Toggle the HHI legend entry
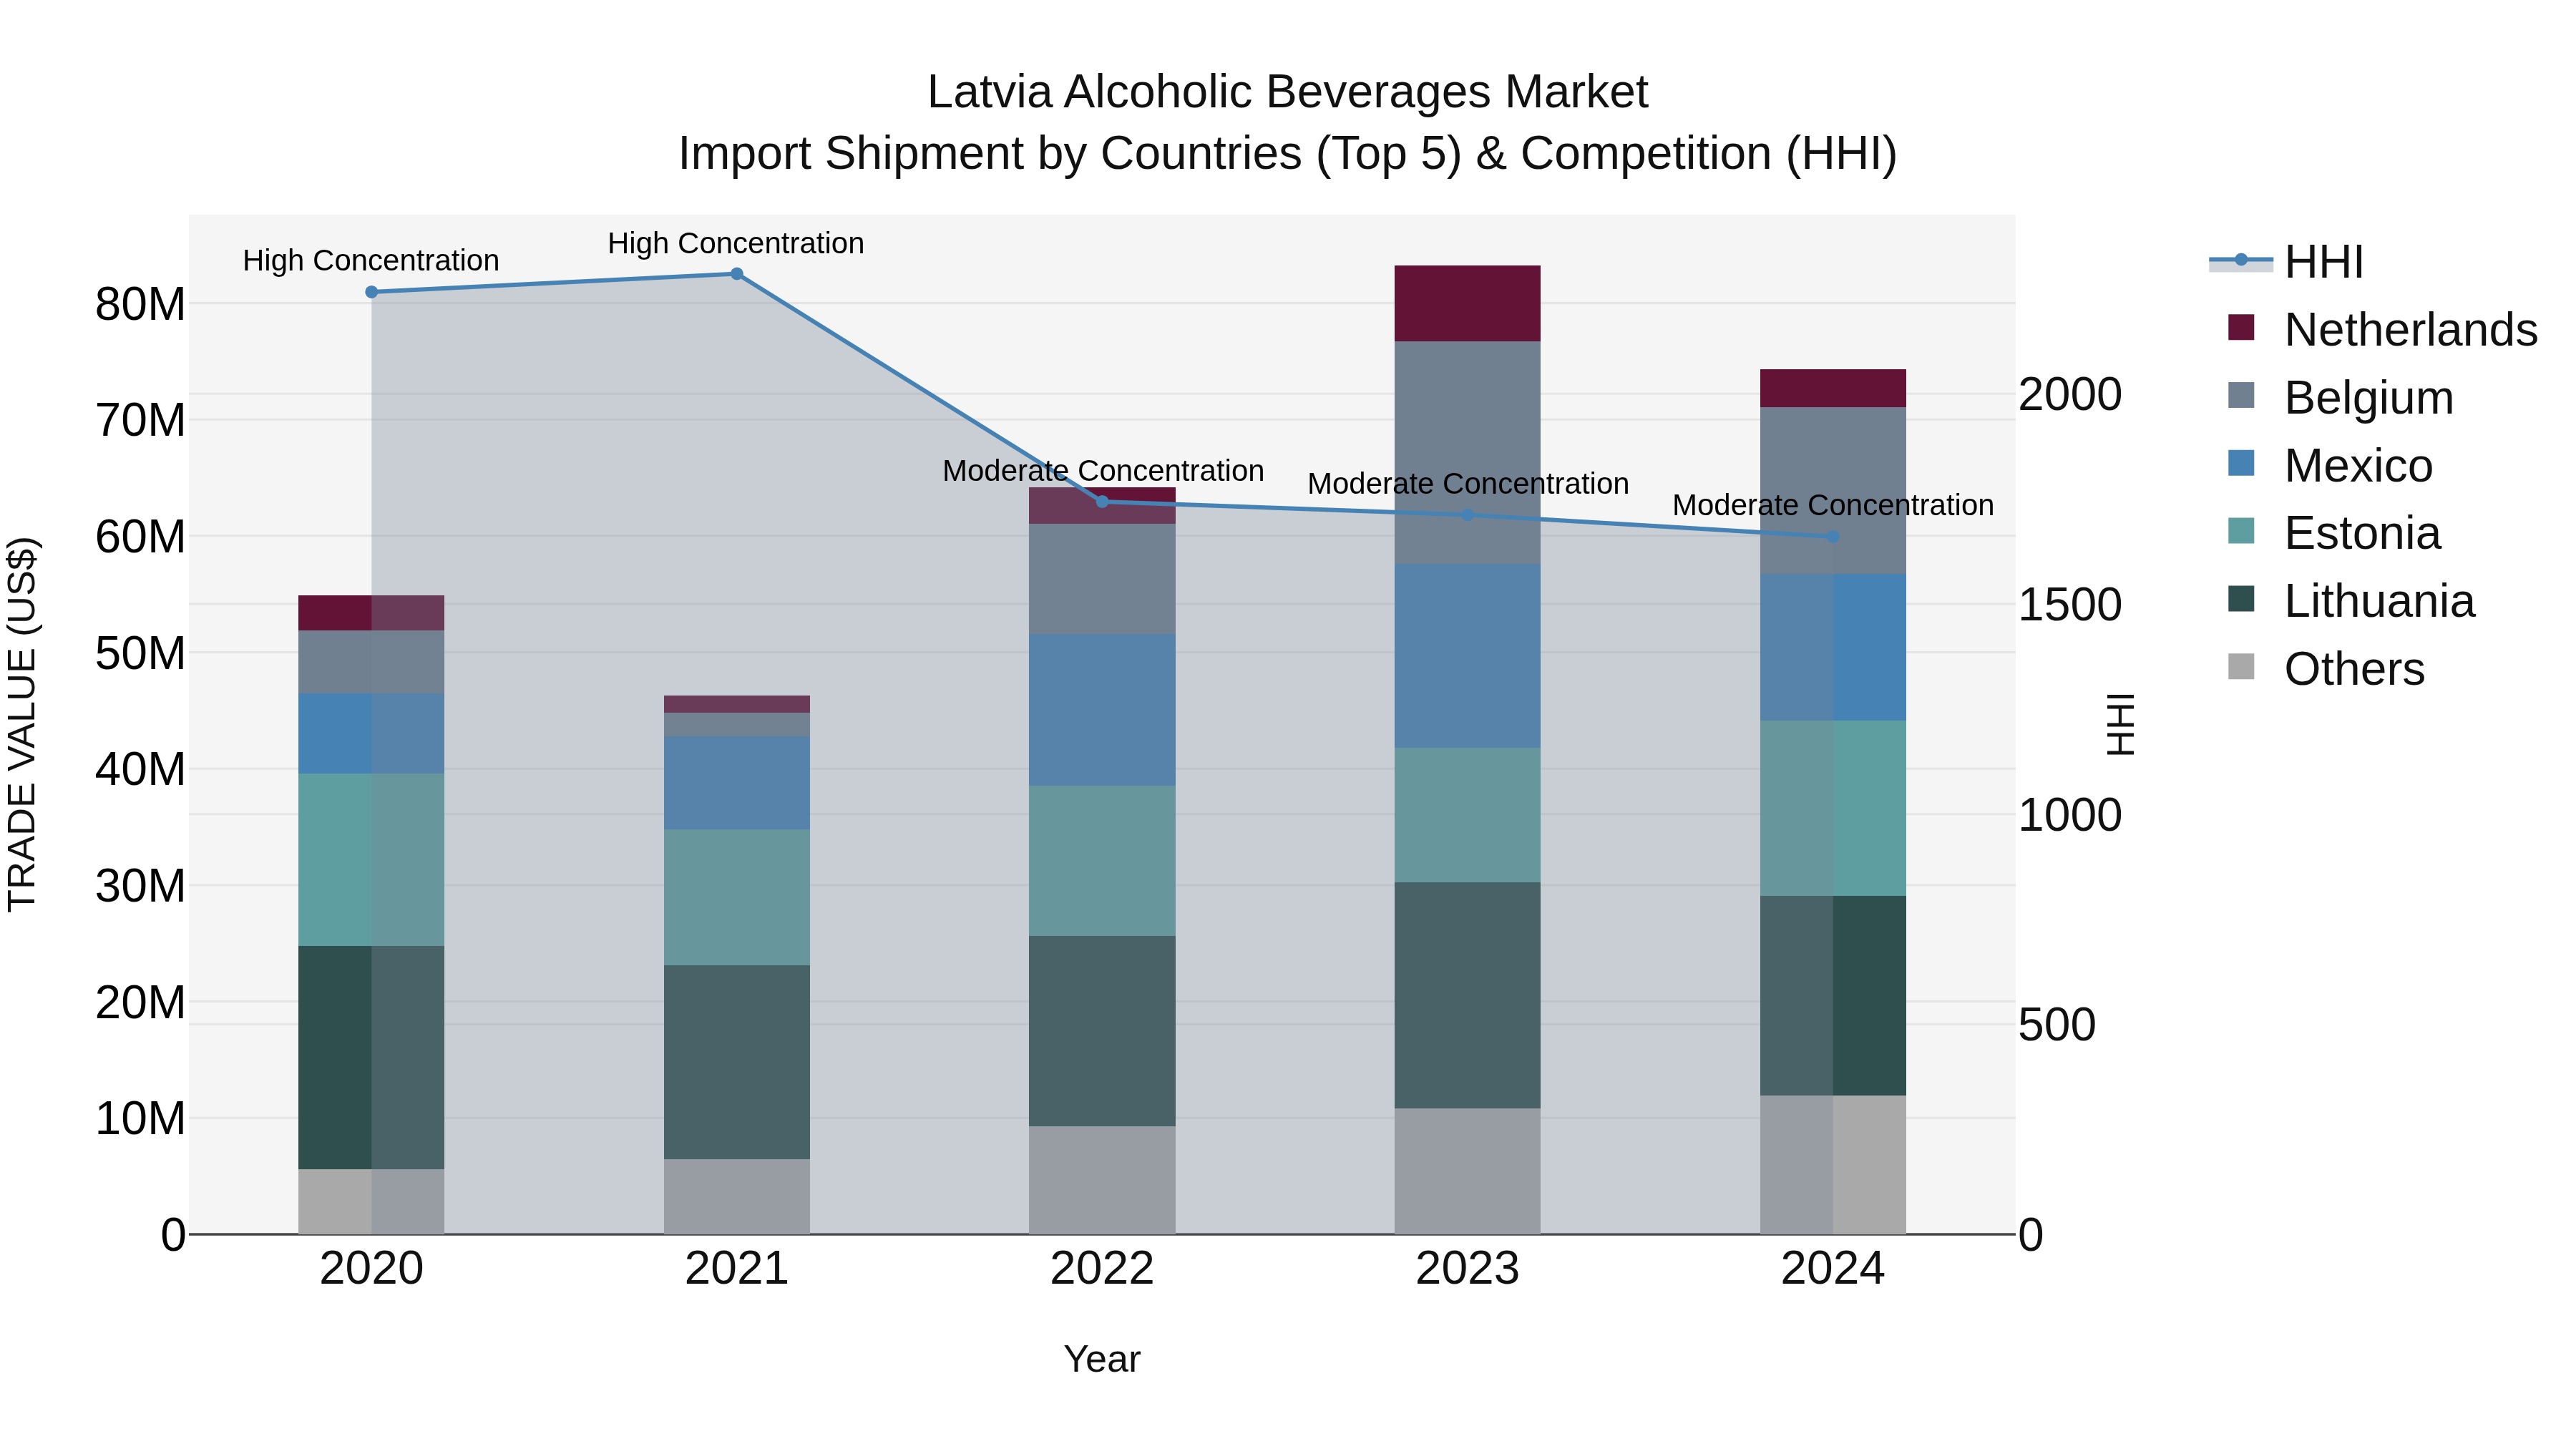 tap(2287, 262)
